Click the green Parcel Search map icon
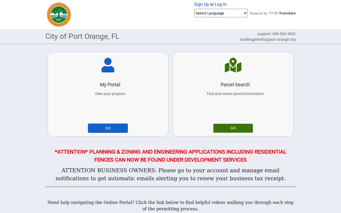 (x=233, y=65)
